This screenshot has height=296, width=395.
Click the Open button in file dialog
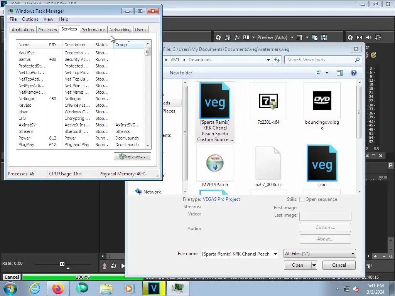pos(297,265)
